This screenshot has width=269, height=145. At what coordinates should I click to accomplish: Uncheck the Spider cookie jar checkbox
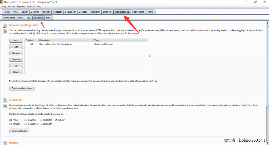tap(56, 120)
